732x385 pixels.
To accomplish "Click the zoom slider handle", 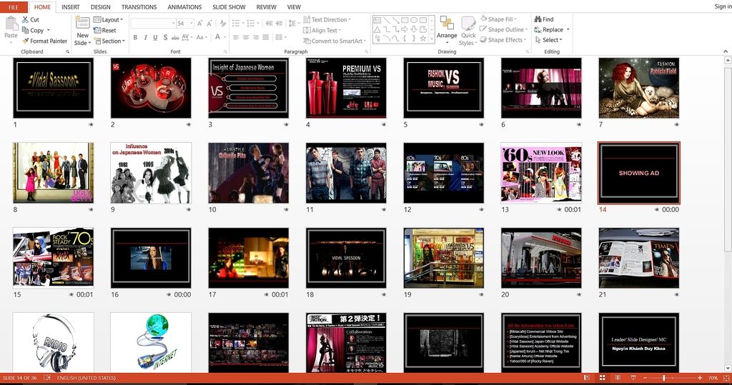I will point(664,377).
